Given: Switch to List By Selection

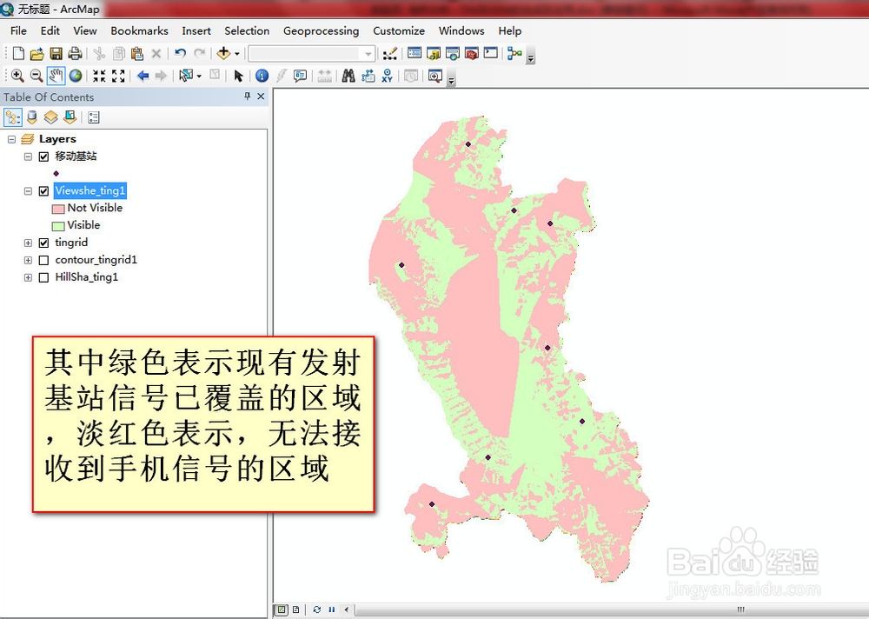Looking at the screenshot, I should [x=70, y=117].
